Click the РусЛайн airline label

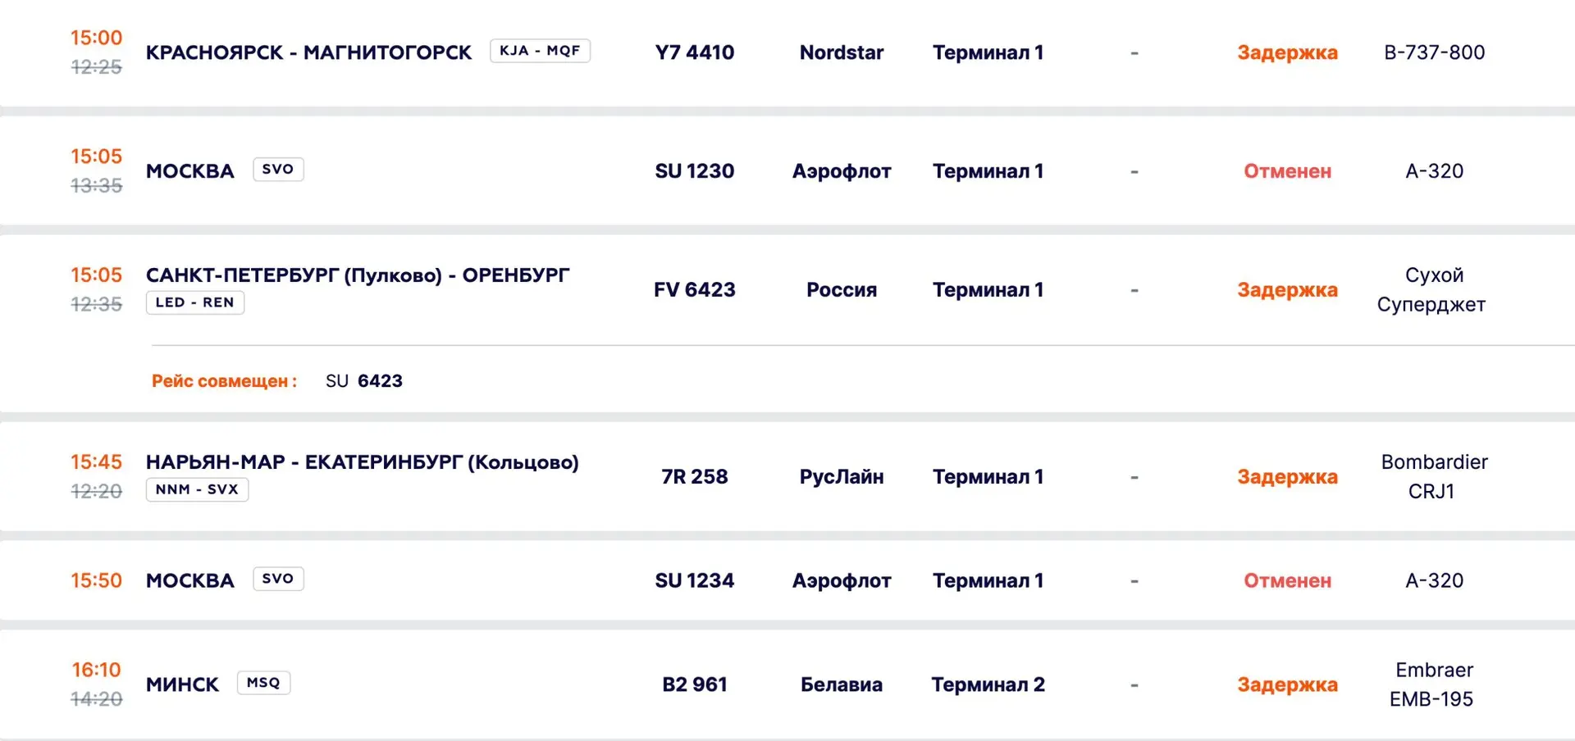coord(841,477)
